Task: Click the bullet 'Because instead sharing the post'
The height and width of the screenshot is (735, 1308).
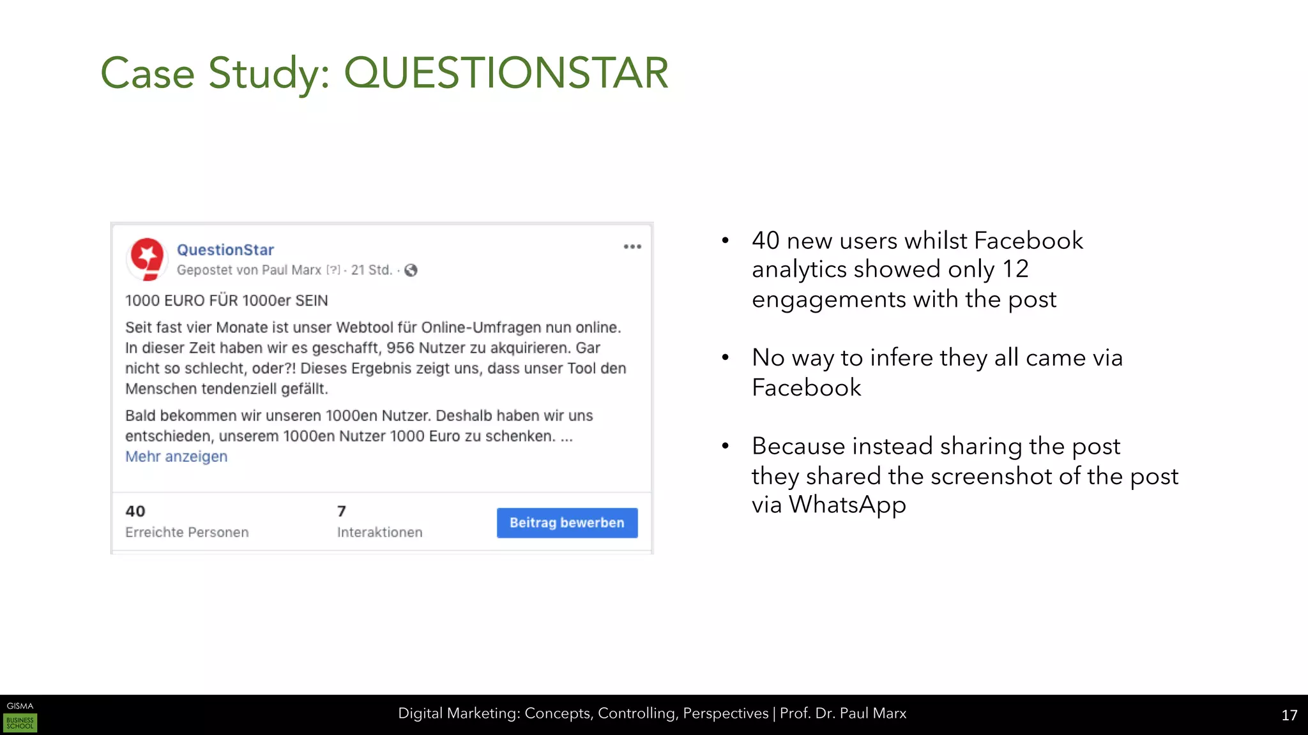Action: click(965, 475)
